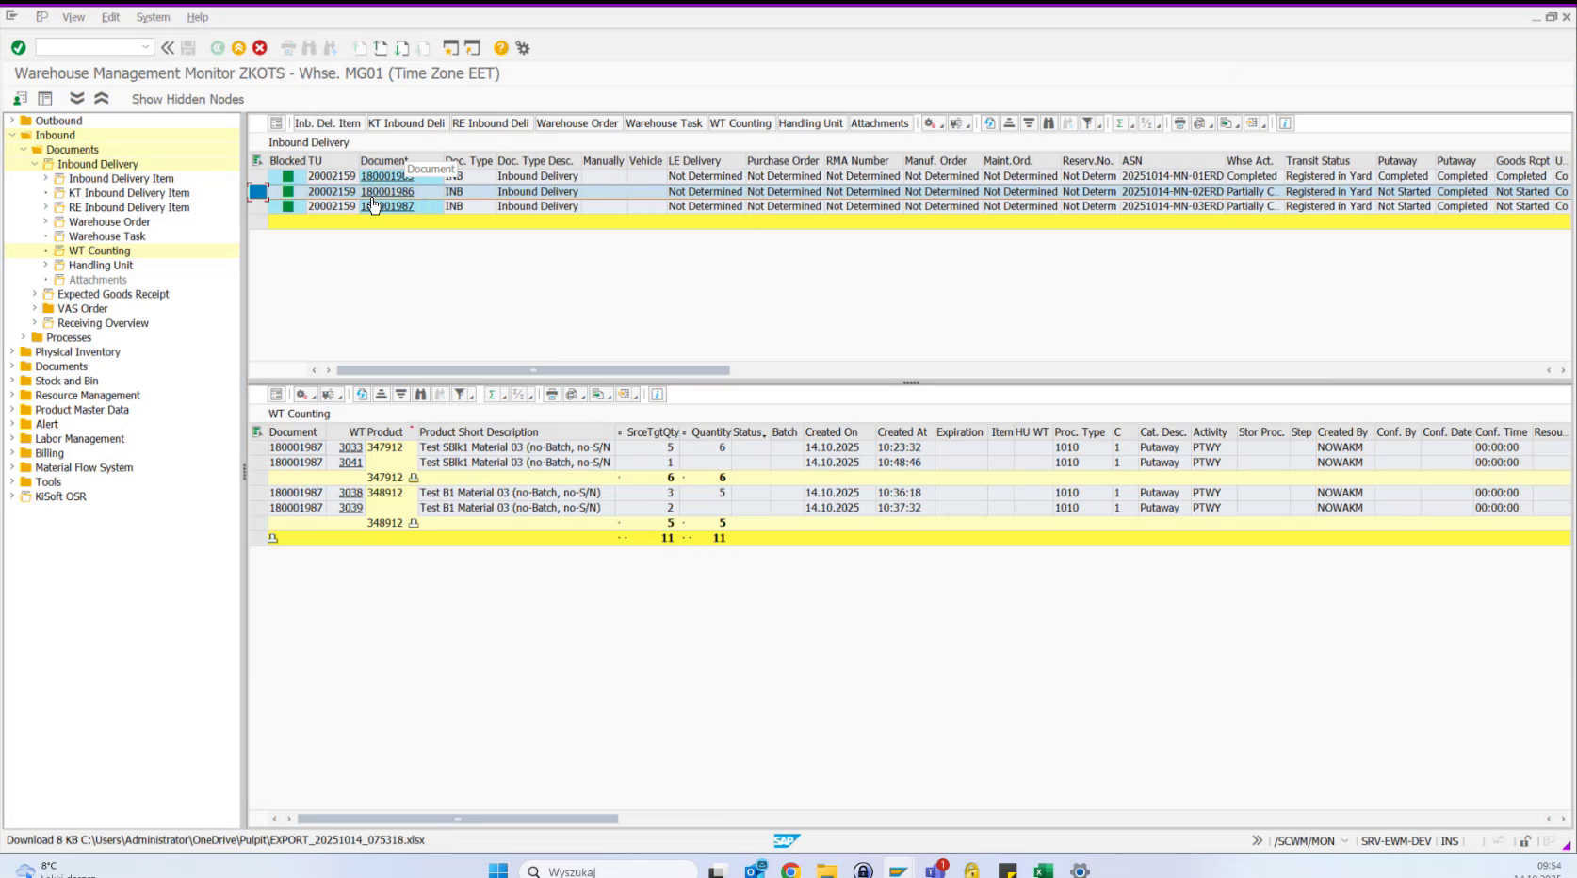Open the System menu

153,16
